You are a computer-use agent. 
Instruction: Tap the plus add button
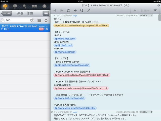coord(75,11)
